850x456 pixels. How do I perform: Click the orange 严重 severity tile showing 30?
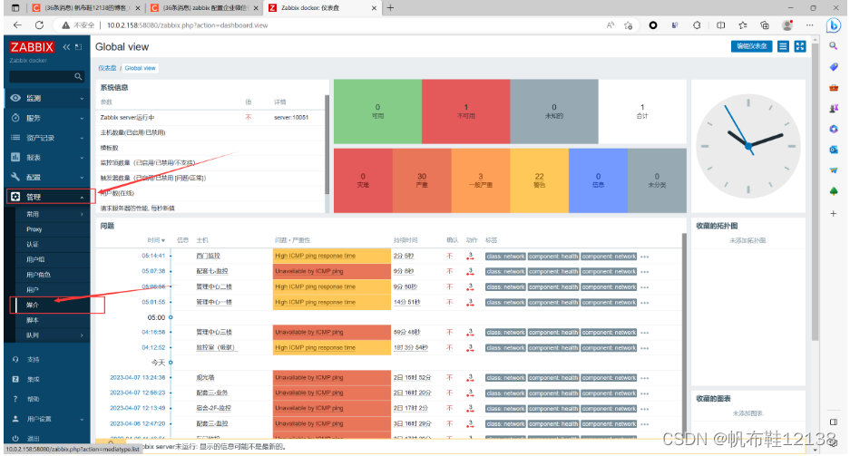[422, 180]
